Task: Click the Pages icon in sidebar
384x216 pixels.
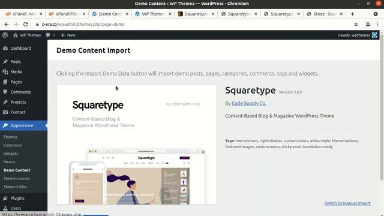Action: tap(5, 82)
